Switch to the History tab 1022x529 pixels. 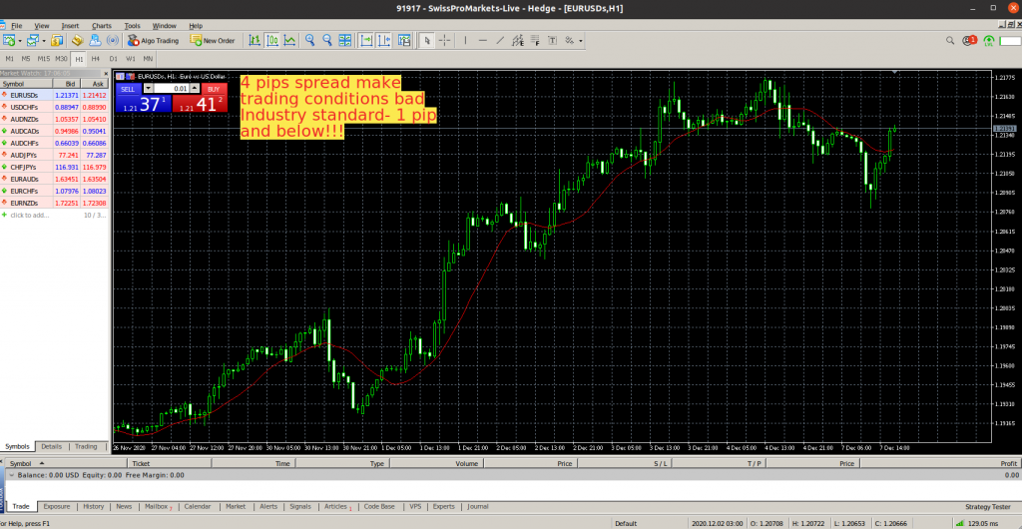click(x=93, y=506)
